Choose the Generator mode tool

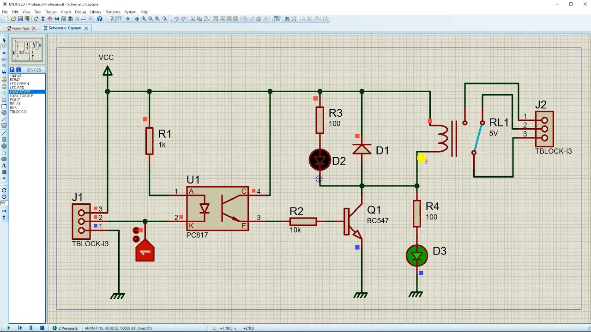[x=4, y=112]
